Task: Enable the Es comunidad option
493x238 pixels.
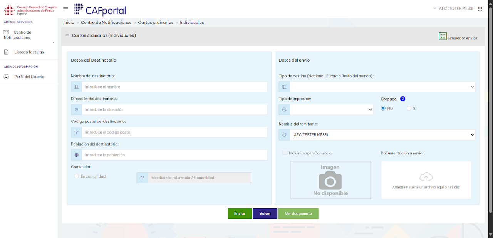Action: tap(77, 176)
